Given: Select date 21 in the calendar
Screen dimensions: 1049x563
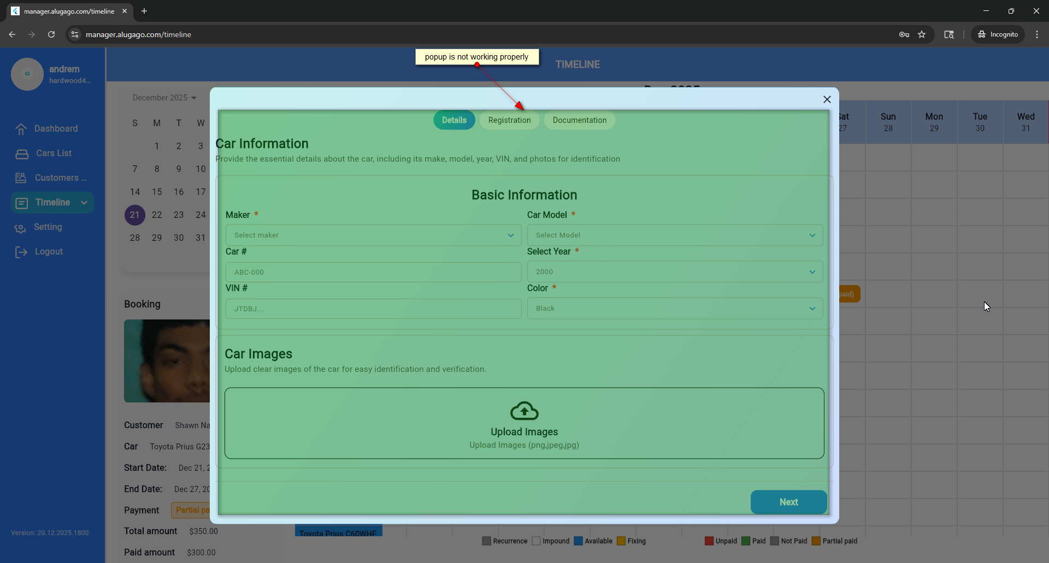Looking at the screenshot, I should point(135,215).
